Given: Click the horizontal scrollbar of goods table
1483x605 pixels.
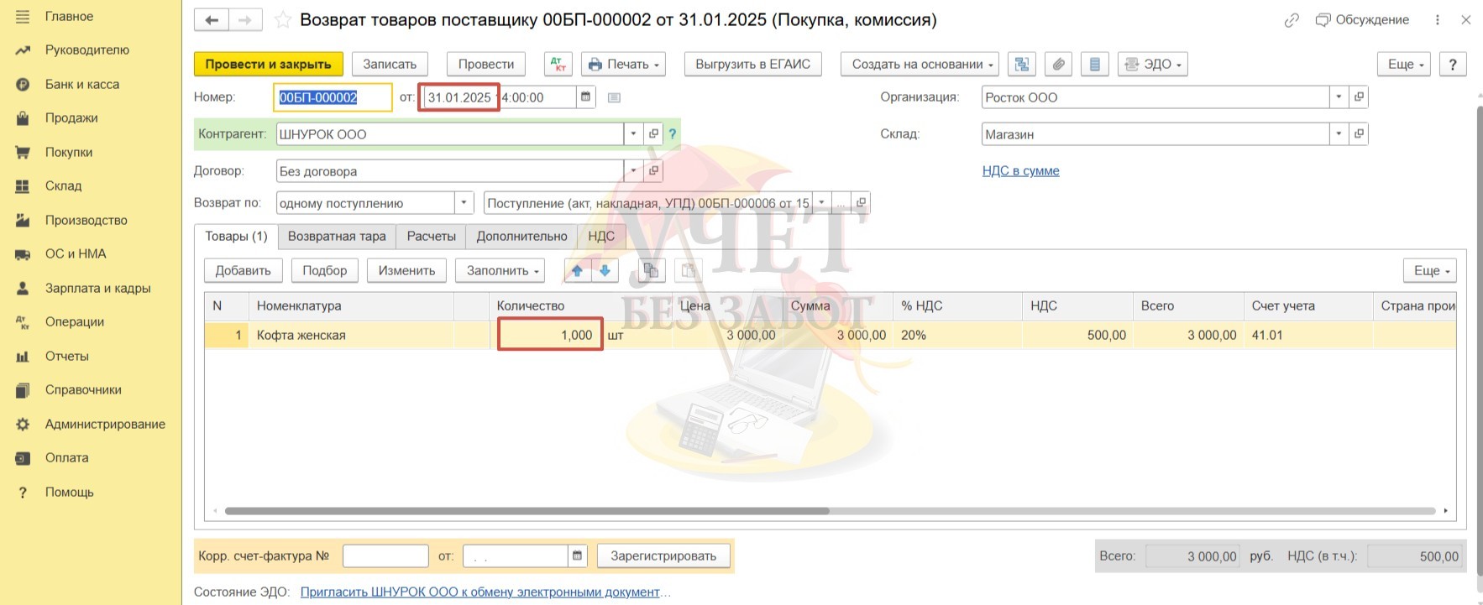Looking at the screenshot, I should click(x=527, y=510).
